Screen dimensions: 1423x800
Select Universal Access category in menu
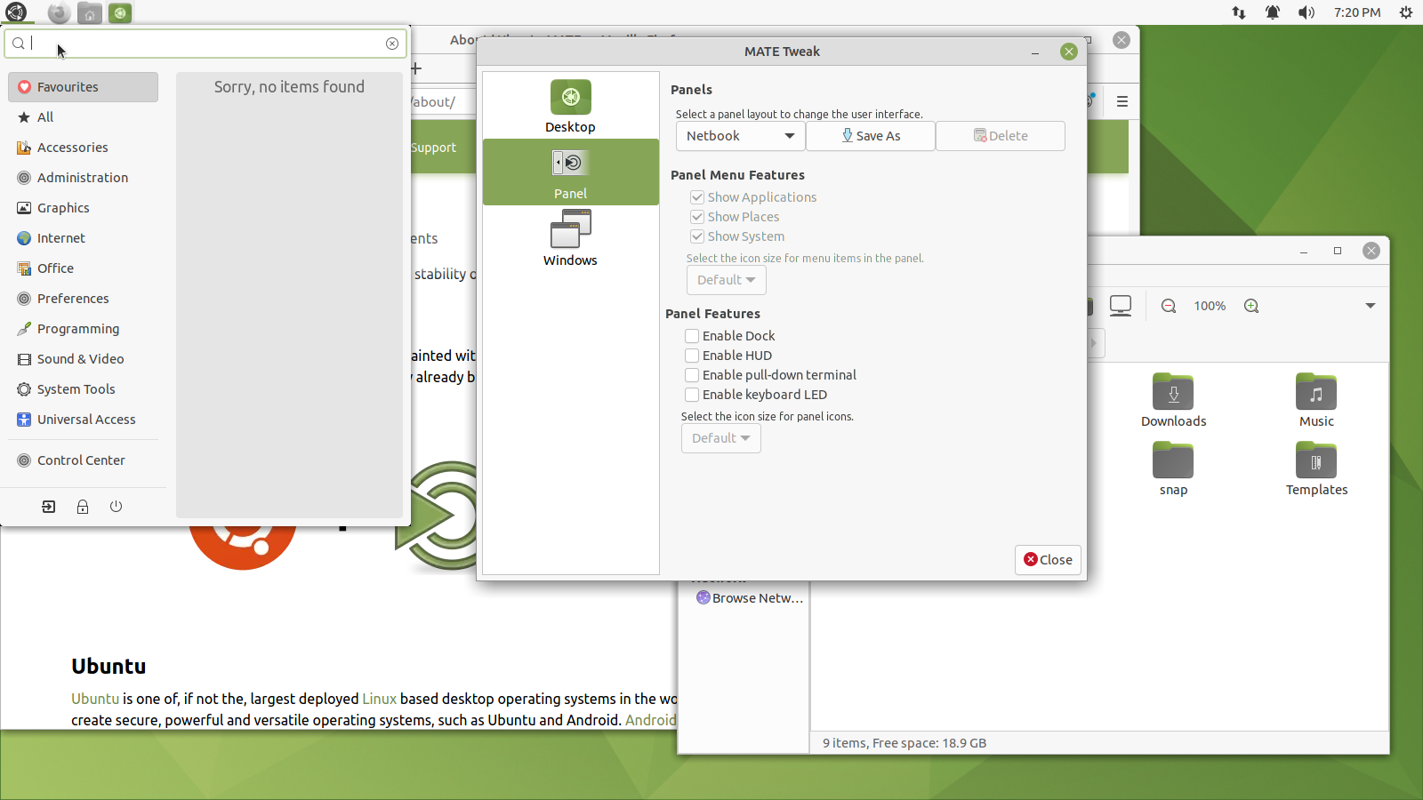point(83,420)
